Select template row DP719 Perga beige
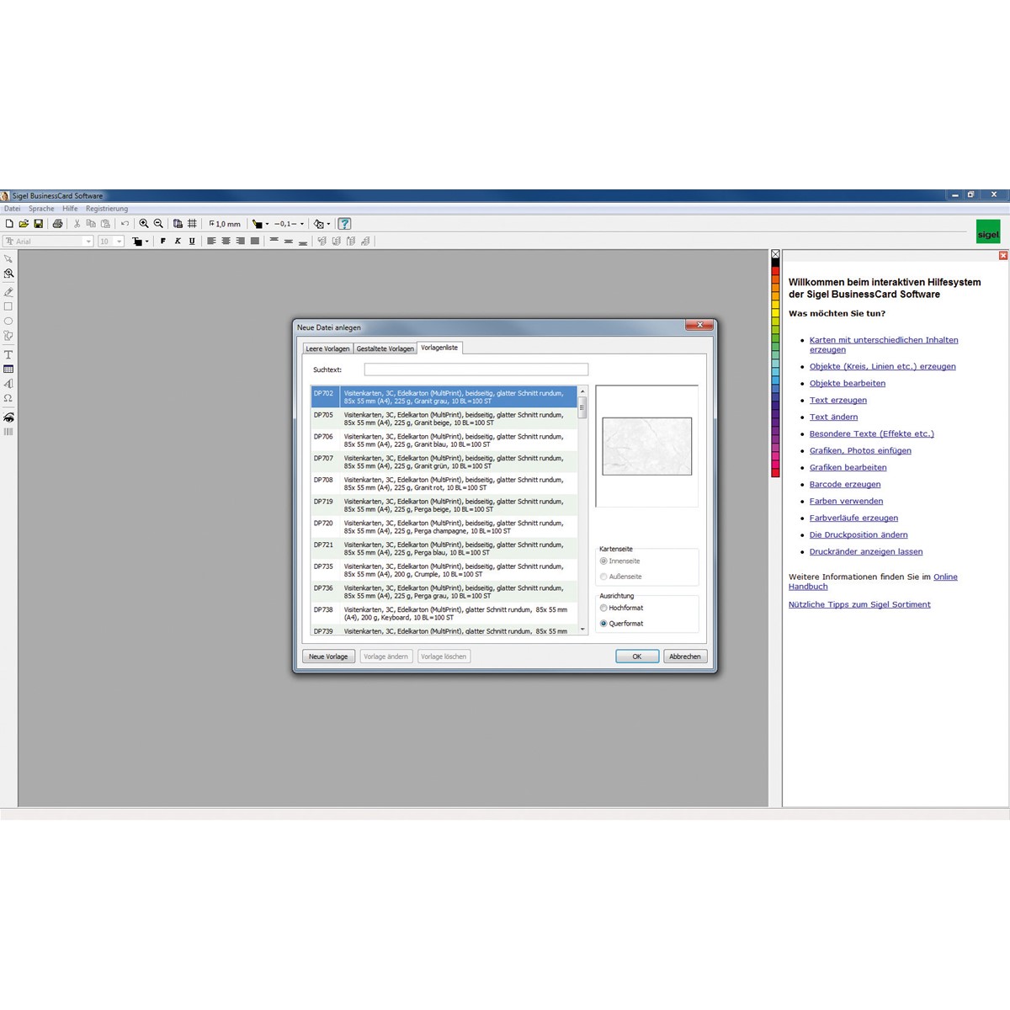The height and width of the screenshot is (1010, 1010). pos(444,506)
